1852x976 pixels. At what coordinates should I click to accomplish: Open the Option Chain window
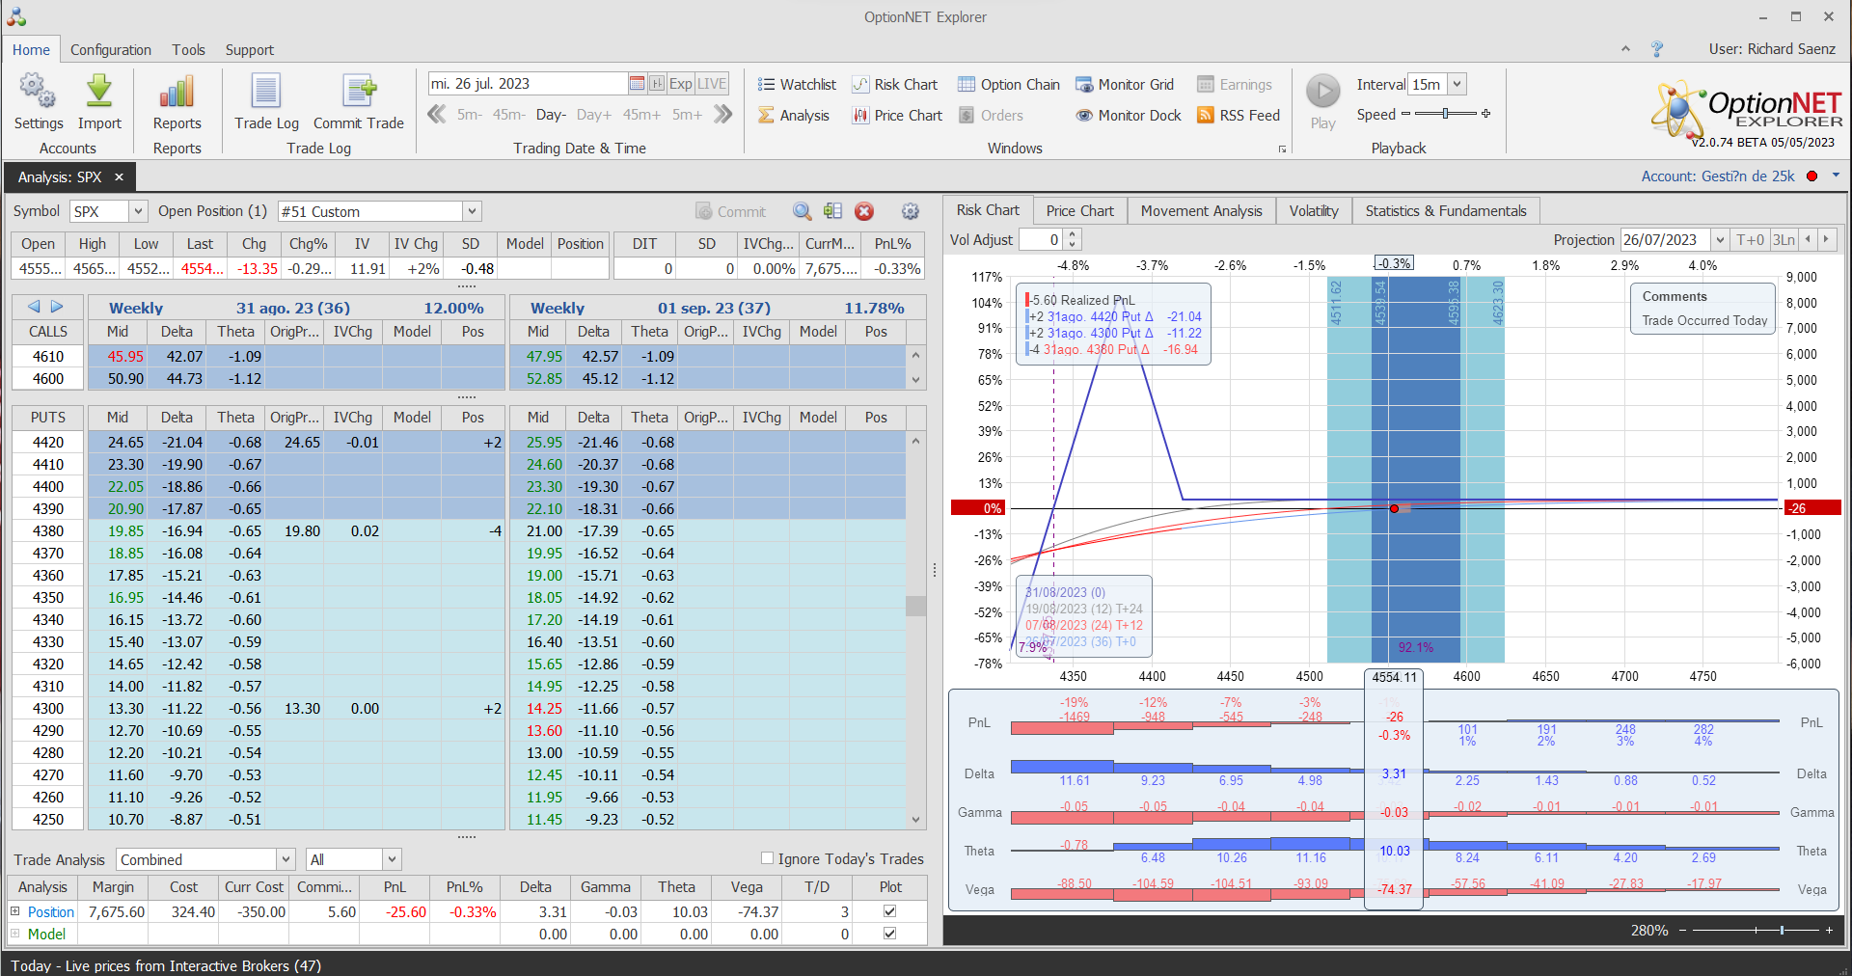(x=1009, y=85)
